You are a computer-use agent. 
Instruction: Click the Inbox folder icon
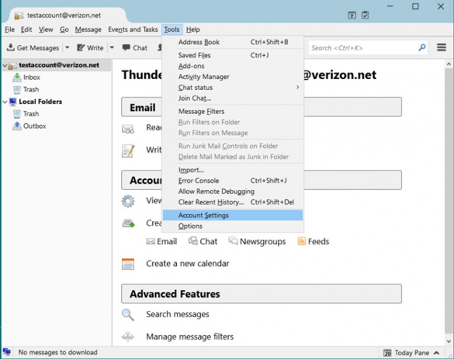pyautogui.click(x=17, y=77)
